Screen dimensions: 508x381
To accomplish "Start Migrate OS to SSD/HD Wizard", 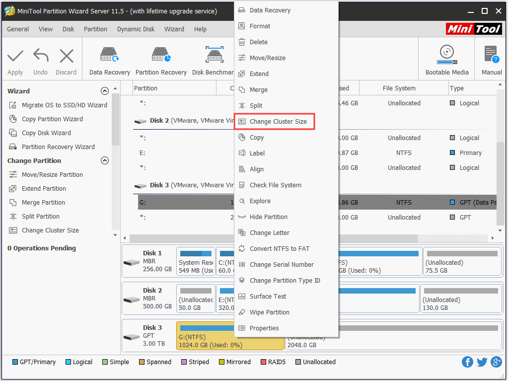I will [x=58, y=105].
